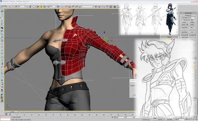The image size is (198, 121).
Task: Toggle the Snaps magnet button
Action: [66, 7]
